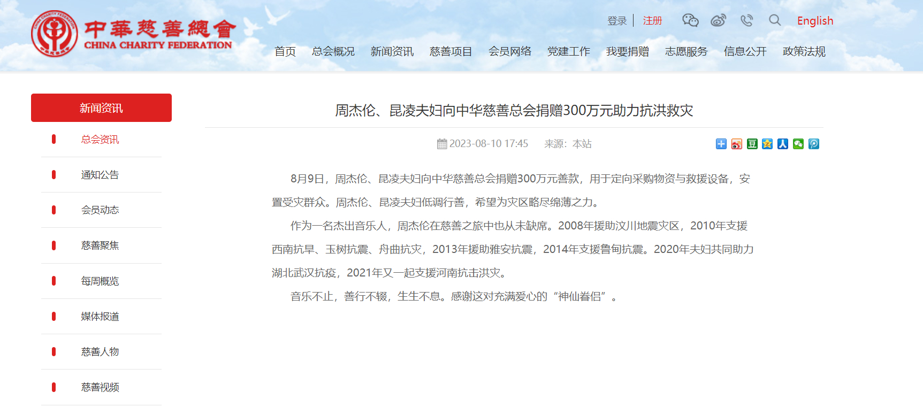Share article to Douban icon
Image resolution: width=923 pixels, height=415 pixels.
(x=752, y=144)
